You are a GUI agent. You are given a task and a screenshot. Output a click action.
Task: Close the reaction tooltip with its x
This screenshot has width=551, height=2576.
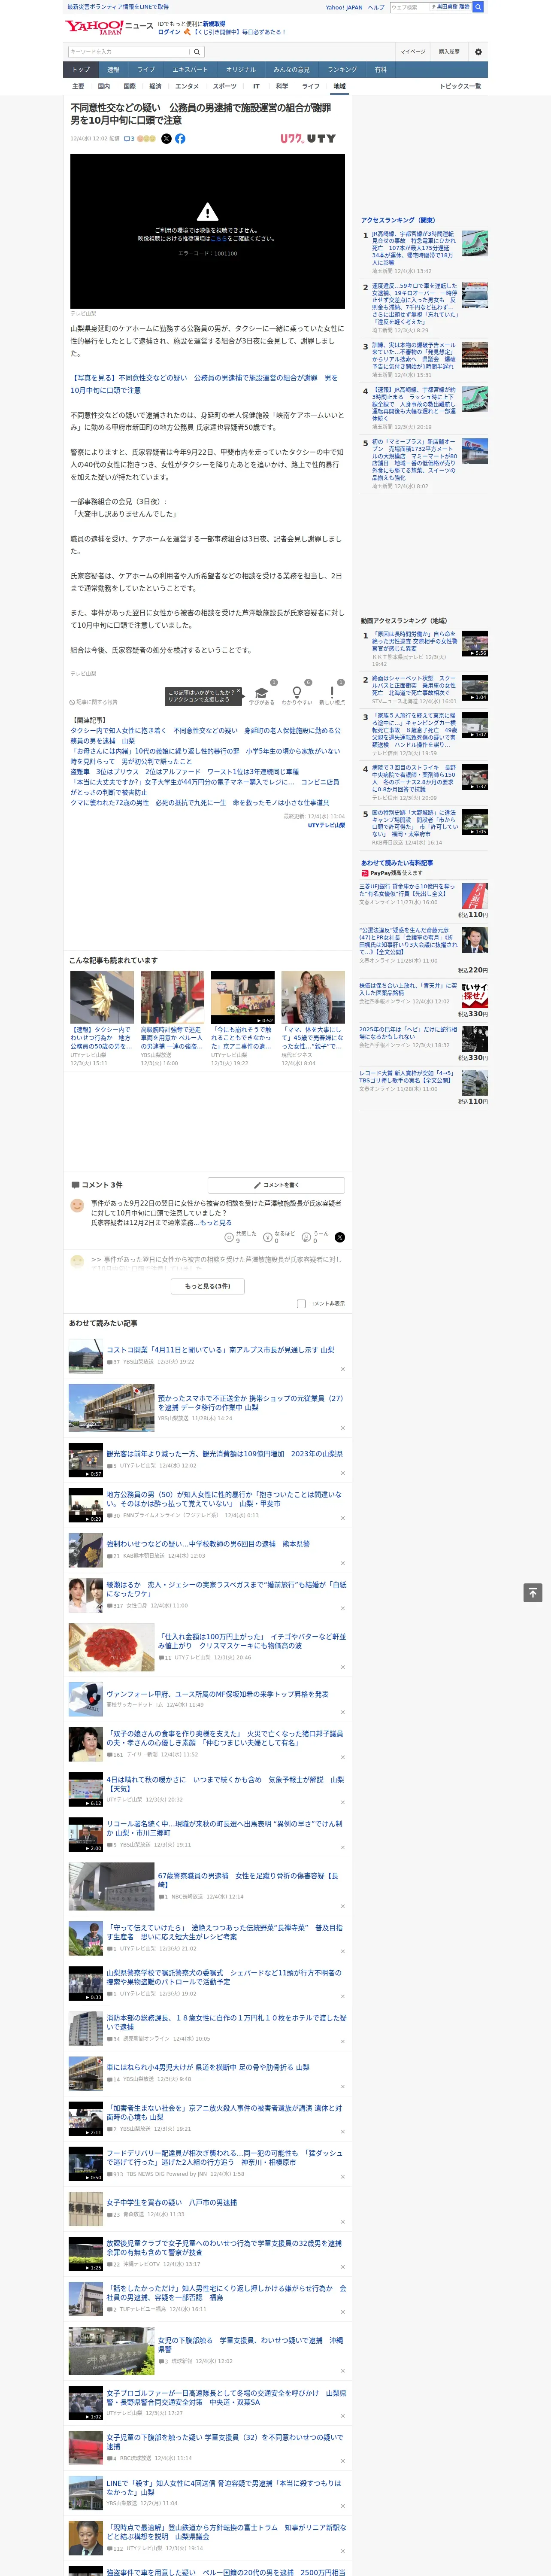click(238, 691)
